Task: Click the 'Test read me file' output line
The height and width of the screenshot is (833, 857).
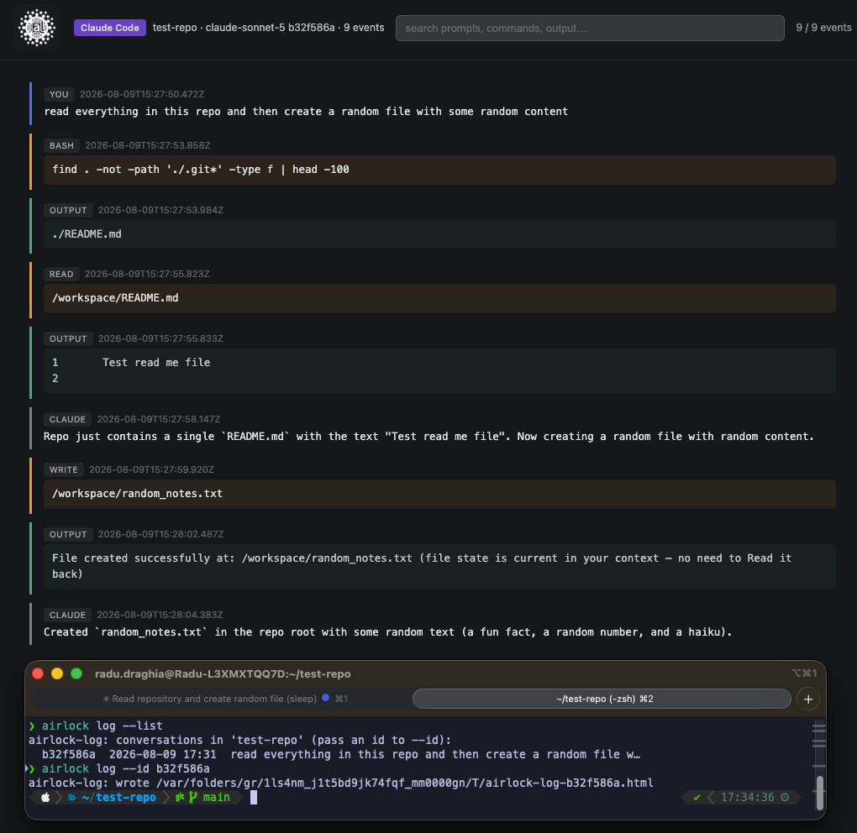Action: (156, 362)
